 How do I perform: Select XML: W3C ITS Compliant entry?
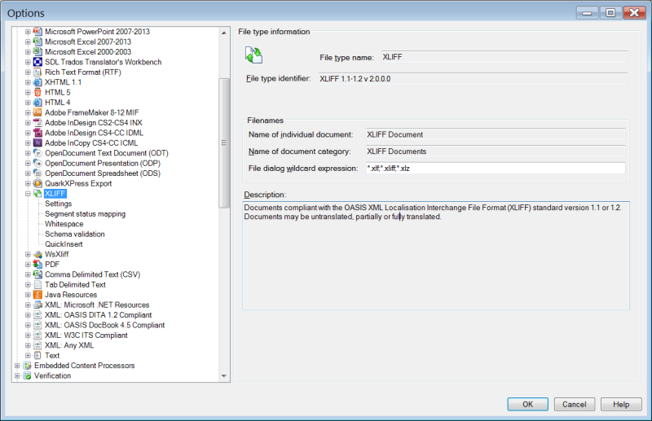(86, 335)
